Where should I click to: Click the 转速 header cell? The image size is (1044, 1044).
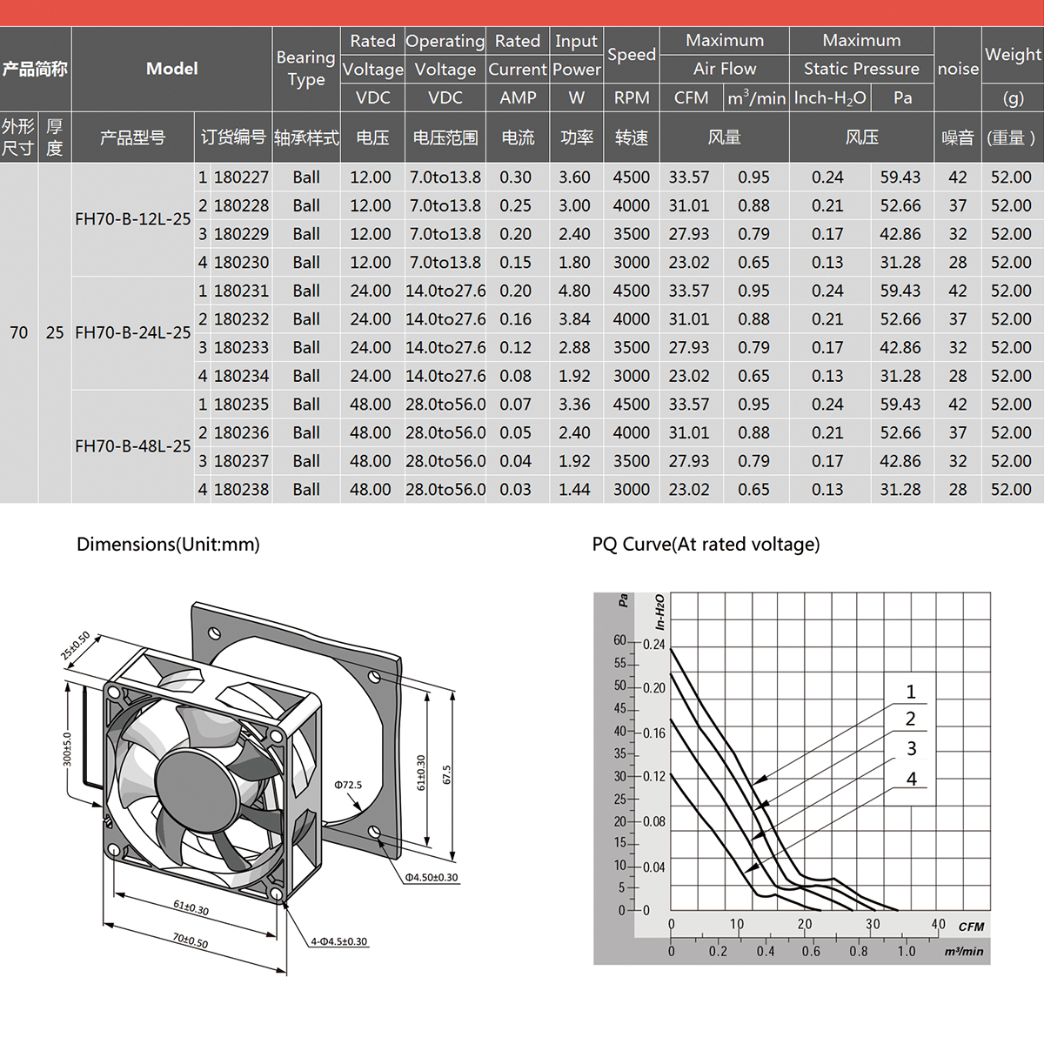(x=632, y=137)
